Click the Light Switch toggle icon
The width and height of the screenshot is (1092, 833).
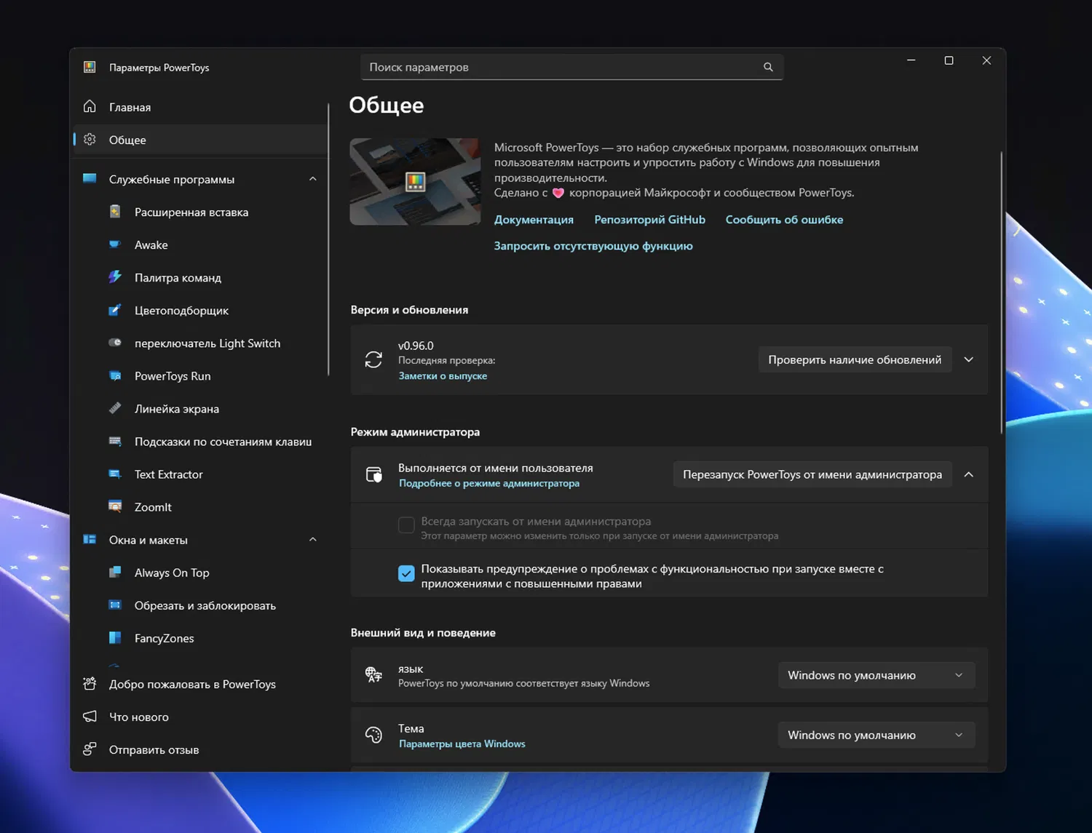[115, 343]
